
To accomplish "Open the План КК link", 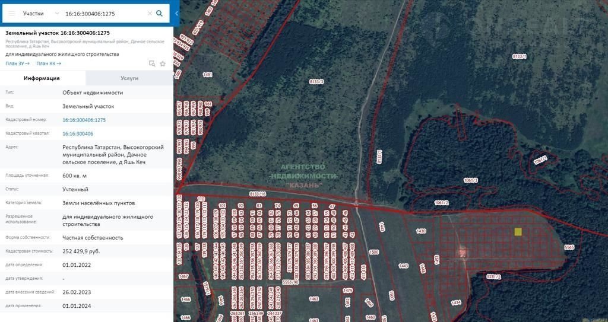I will pyautogui.click(x=48, y=63).
